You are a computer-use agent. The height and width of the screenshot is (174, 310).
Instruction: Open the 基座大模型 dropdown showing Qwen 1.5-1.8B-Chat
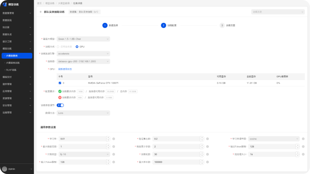point(83,39)
